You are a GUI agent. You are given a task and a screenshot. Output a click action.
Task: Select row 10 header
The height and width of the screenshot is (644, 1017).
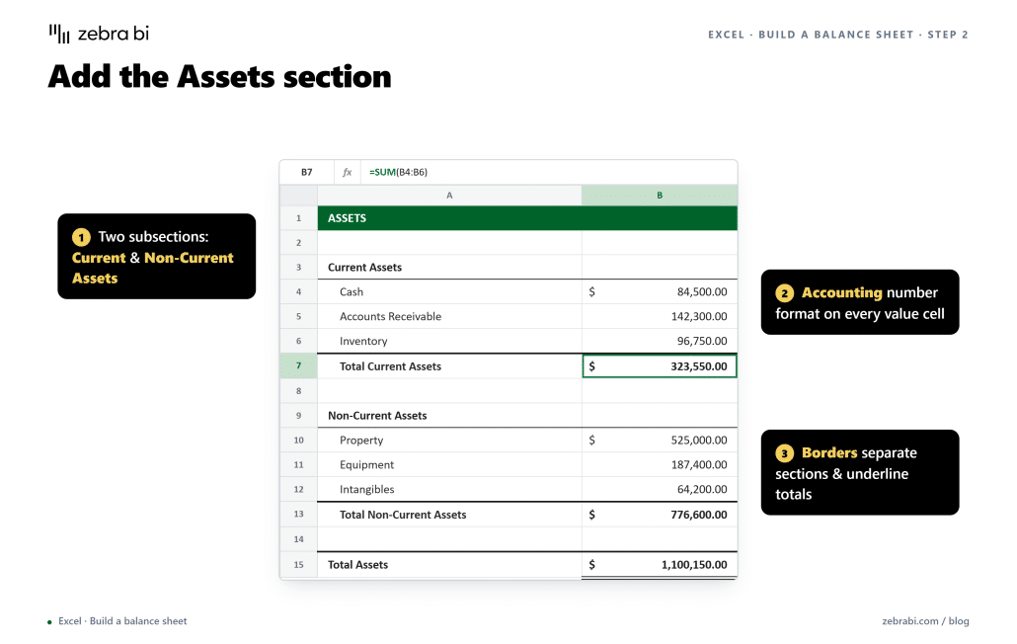click(x=298, y=441)
